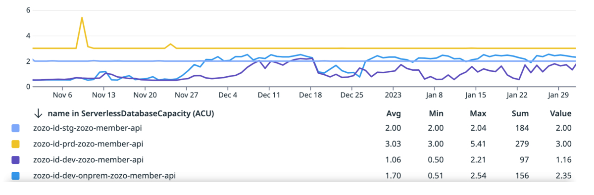Sort legend by Max column

(478, 113)
